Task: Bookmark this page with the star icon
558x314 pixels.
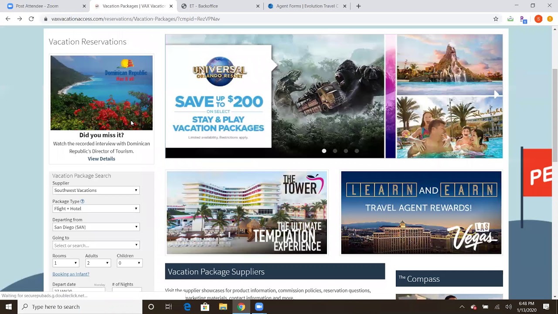Action: [496, 19]
